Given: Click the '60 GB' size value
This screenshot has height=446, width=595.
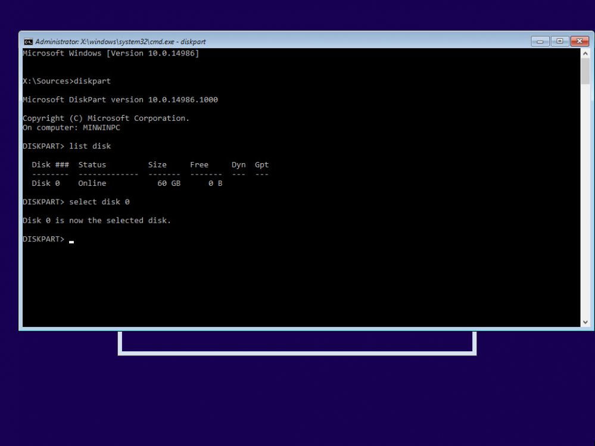Looking at the screenshot, I should [x=169, y=183].
